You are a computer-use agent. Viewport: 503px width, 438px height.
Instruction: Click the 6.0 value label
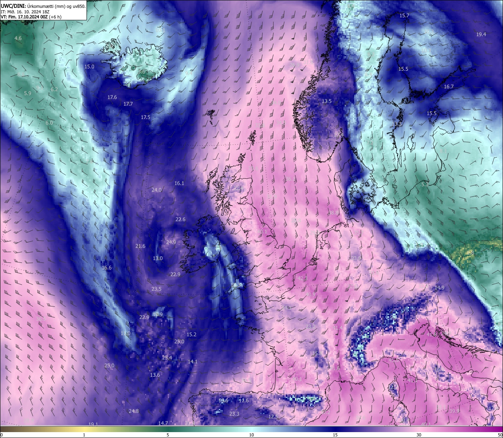coord(49,123)
